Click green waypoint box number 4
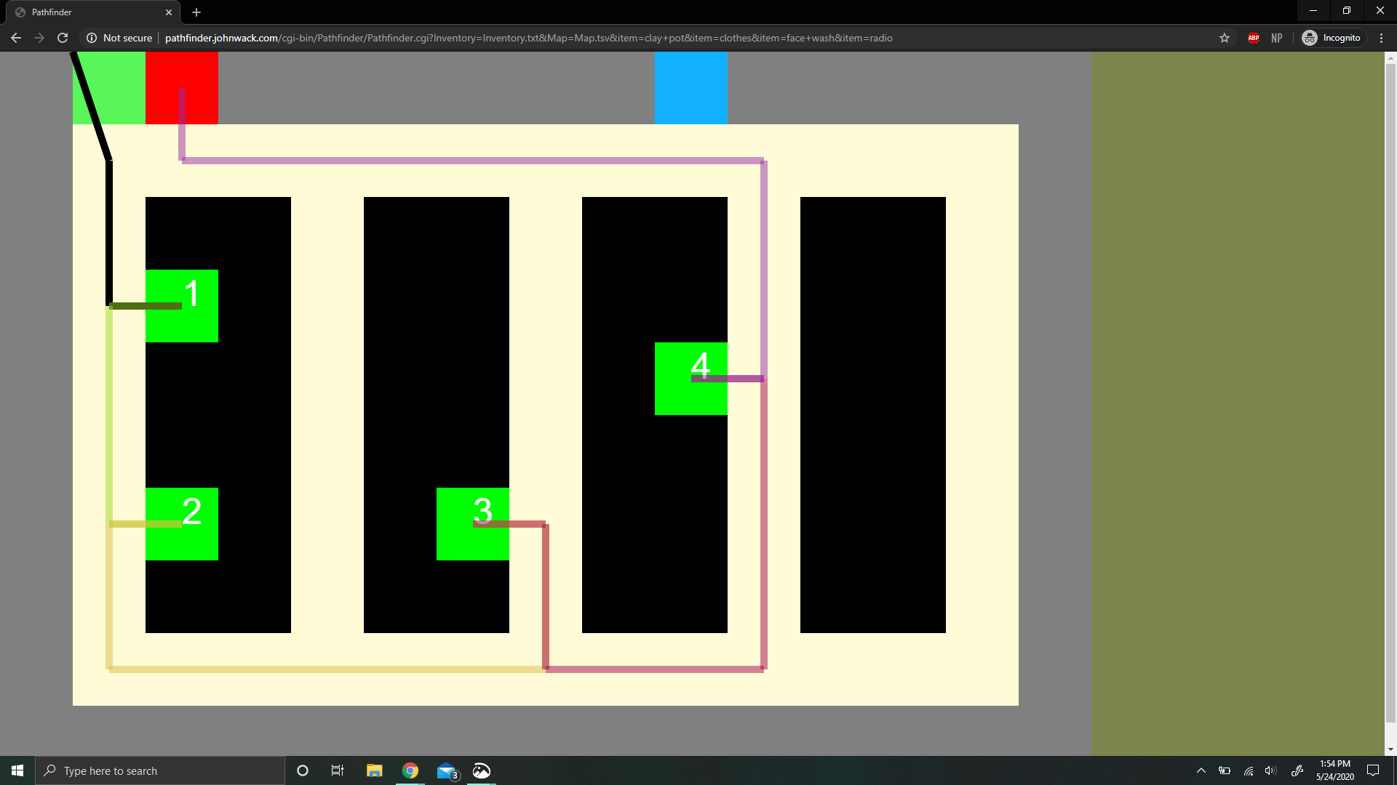Screen dimensions: 1397x785 [x=690, y=379]
